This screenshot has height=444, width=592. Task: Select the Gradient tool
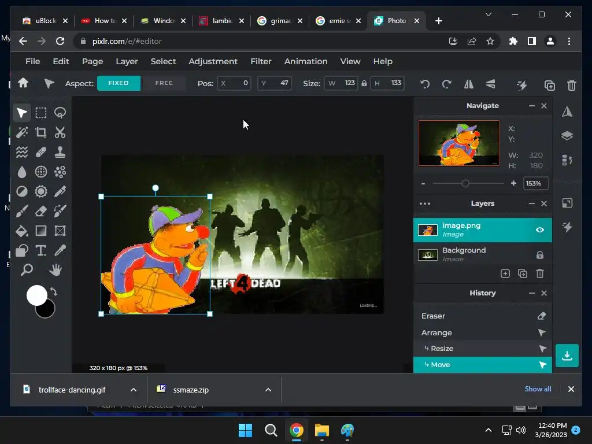41,231
